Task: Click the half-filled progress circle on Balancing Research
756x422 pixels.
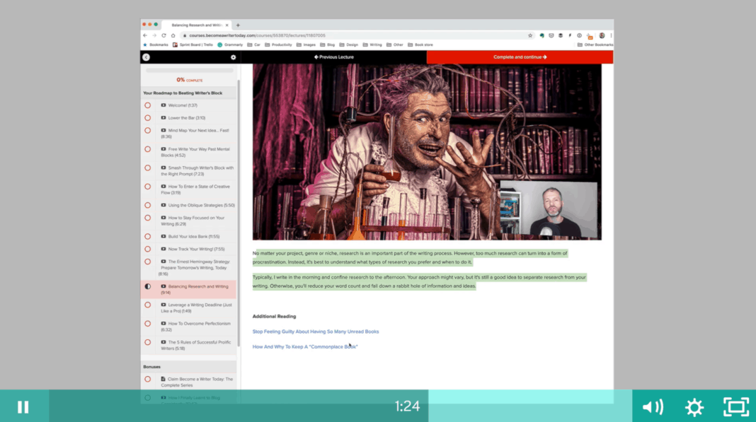Action: (147, 288)
